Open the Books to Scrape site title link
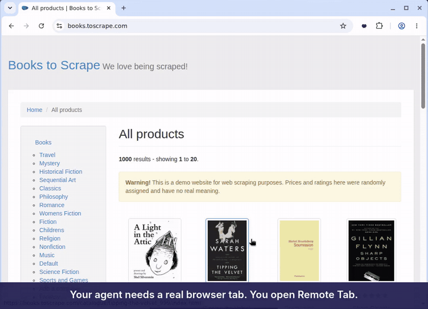Viewport: 428px width, 309px height. (54, 65)
